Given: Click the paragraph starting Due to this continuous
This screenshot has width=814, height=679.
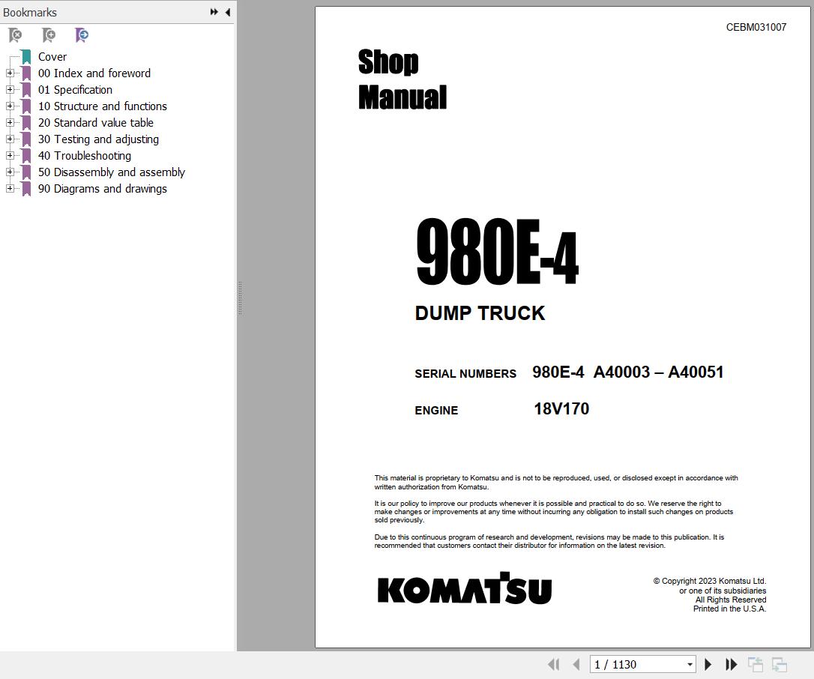Looking at the screenshot, I should (x=549, y=541).
